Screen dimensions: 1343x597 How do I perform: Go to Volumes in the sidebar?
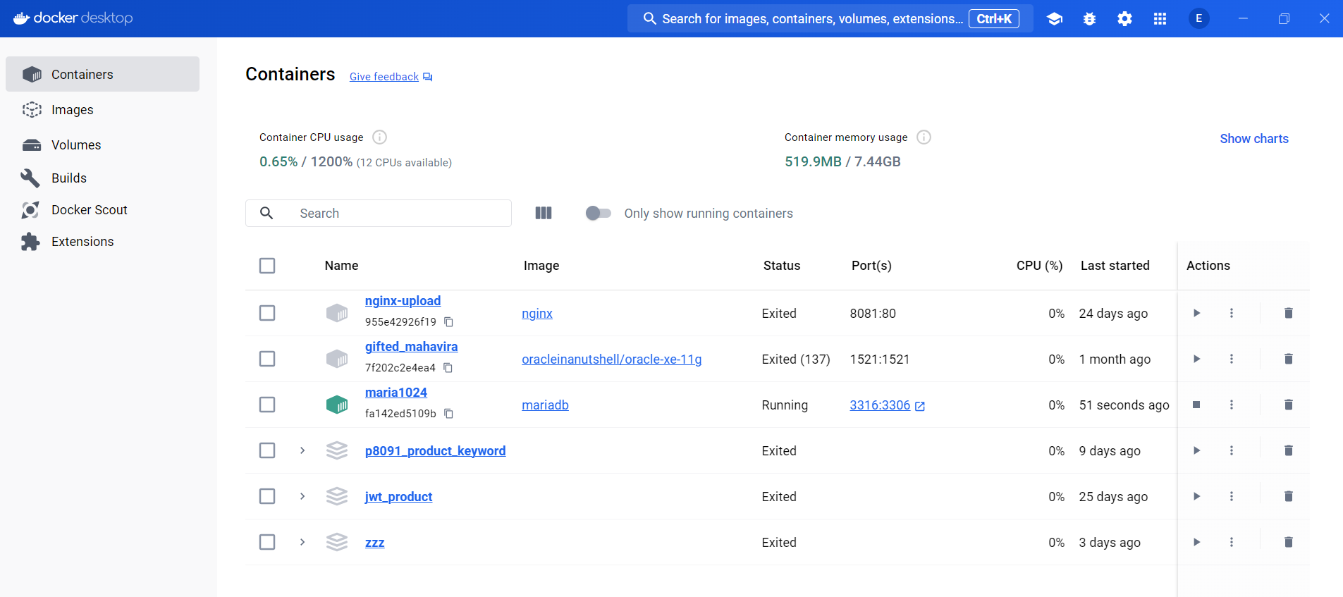tap(102, 144)
